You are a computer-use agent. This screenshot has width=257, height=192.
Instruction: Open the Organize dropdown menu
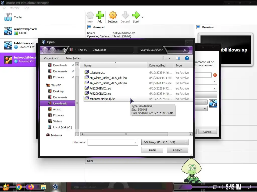[51, 58]
